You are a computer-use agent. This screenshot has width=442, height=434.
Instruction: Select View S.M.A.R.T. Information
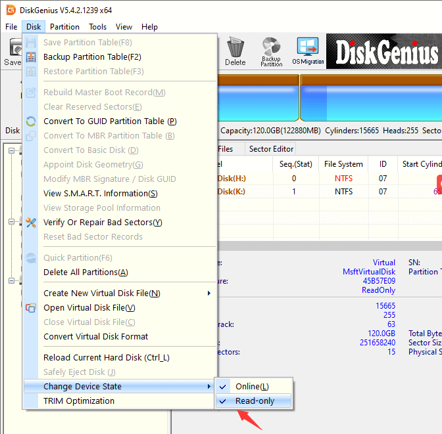pyautogui.click(x=100, y=194)
